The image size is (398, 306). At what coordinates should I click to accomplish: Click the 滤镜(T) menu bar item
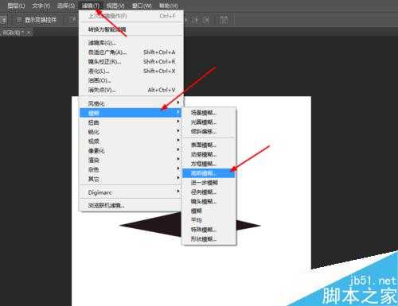tap(91, 6)
